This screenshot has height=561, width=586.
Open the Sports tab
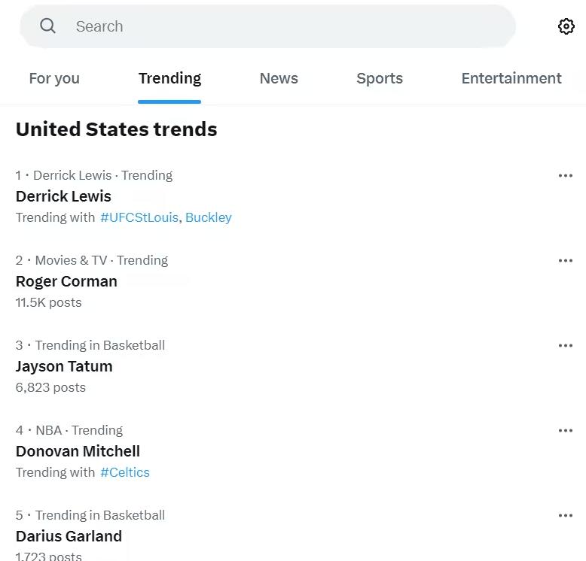click(380, 78)
